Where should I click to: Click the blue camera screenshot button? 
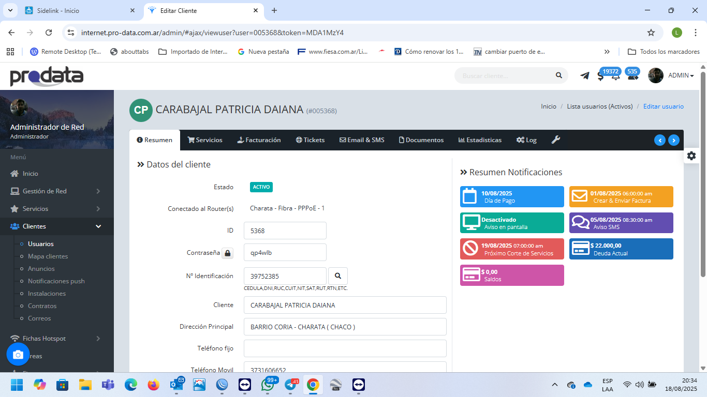click(x=18, y=355)
